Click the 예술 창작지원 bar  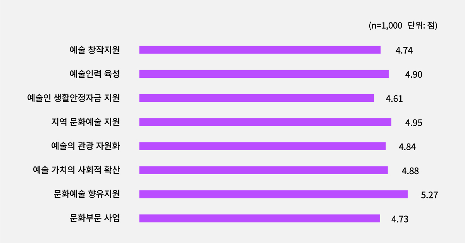[x=260, y=50]
